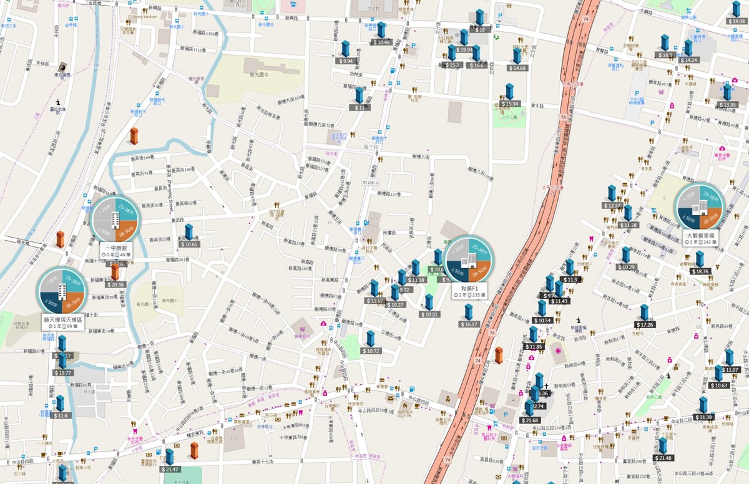Open the $11.38 property marker
Image resolution: width=749 pixels, height=484 pixels.
703,404
